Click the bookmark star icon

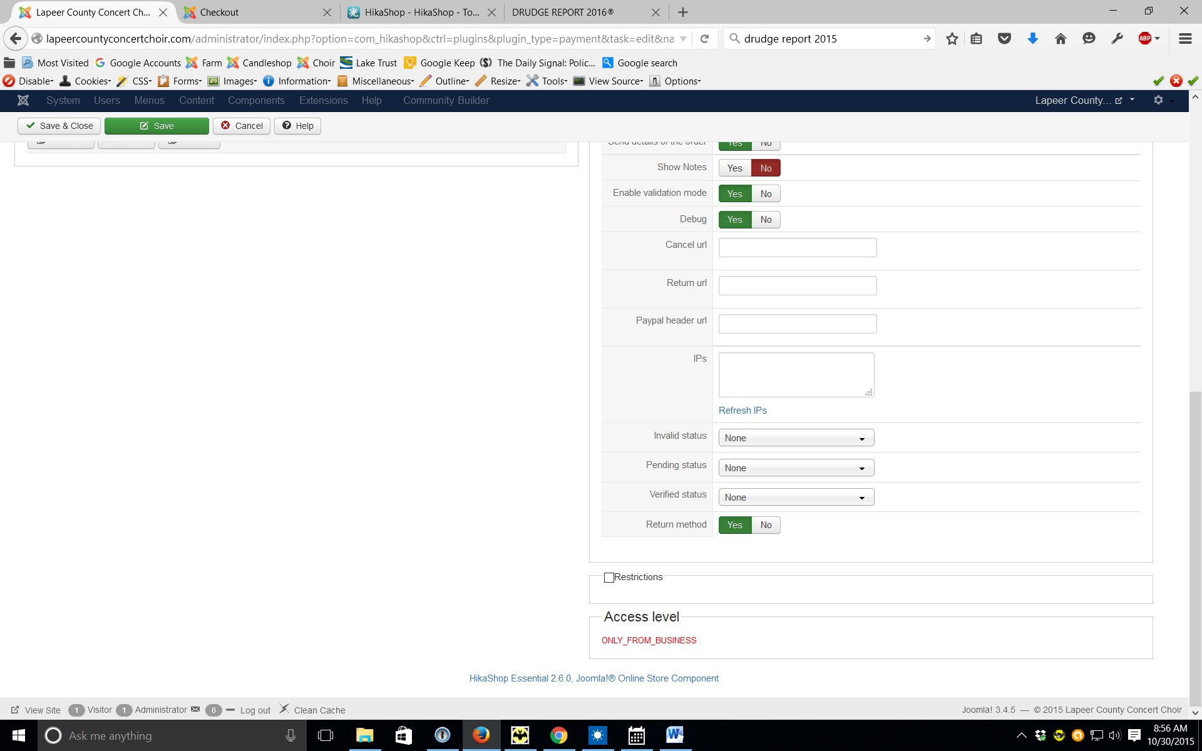952,39
